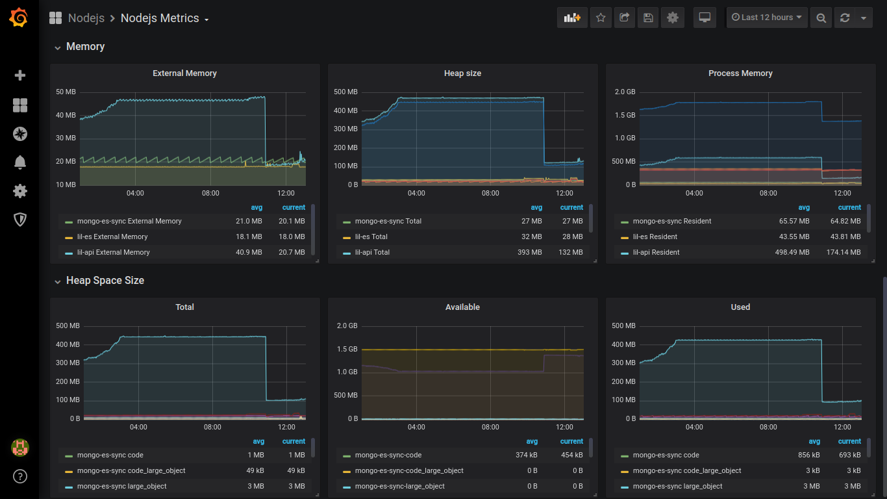Open the Dashboards grid icon in sidebar
The width and height of the screenshot is (887, 499).
pyautogui.click(x=20, y=105)
